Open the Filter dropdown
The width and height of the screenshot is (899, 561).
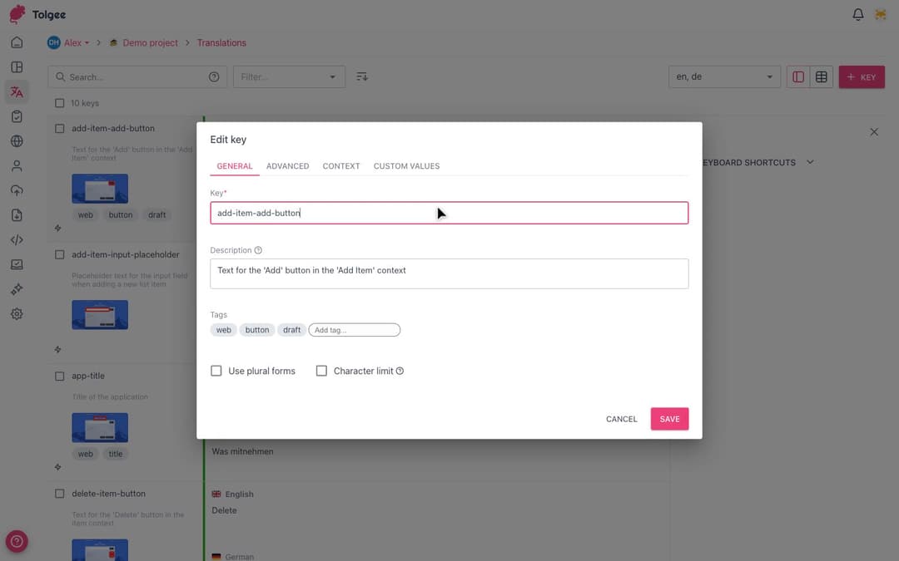(289, 76)
